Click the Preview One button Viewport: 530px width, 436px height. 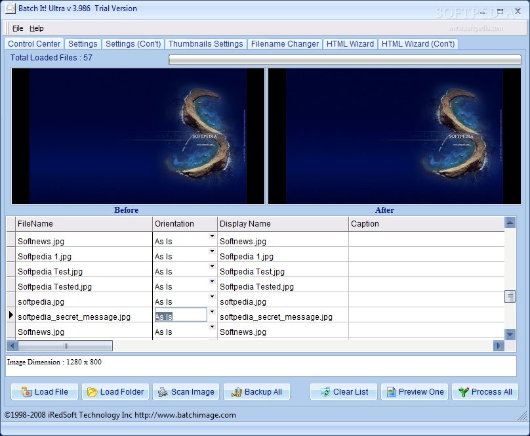pos(415,392)
